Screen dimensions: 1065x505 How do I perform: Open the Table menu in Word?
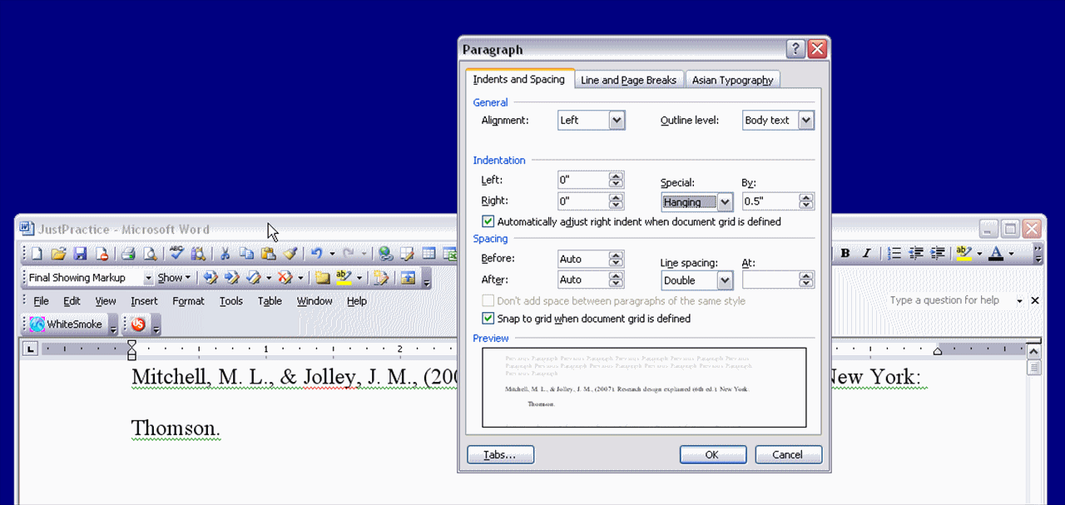pyautogui.click(x=270, y=301)
